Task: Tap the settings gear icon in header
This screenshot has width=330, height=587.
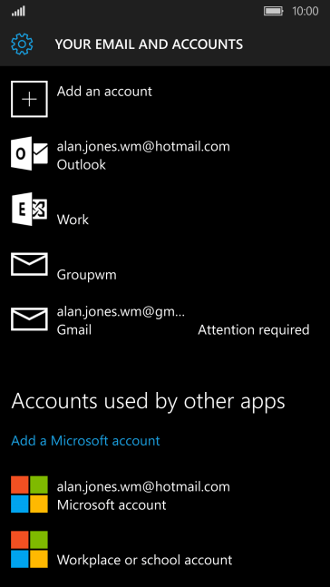Action: 22,44
